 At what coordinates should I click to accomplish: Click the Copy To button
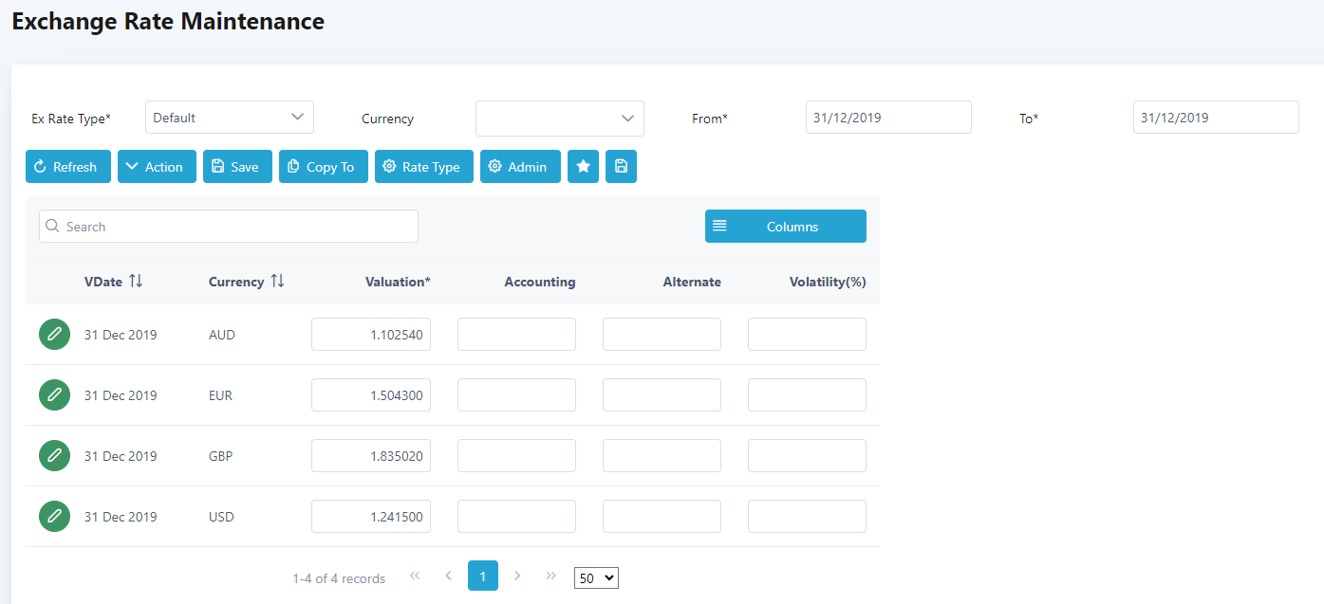[323, 167]
